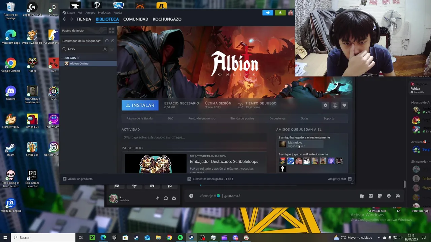Open Epic Games Launcher desktop shortcut
Viewport: 431px width, 242px height.
[32, 179]
